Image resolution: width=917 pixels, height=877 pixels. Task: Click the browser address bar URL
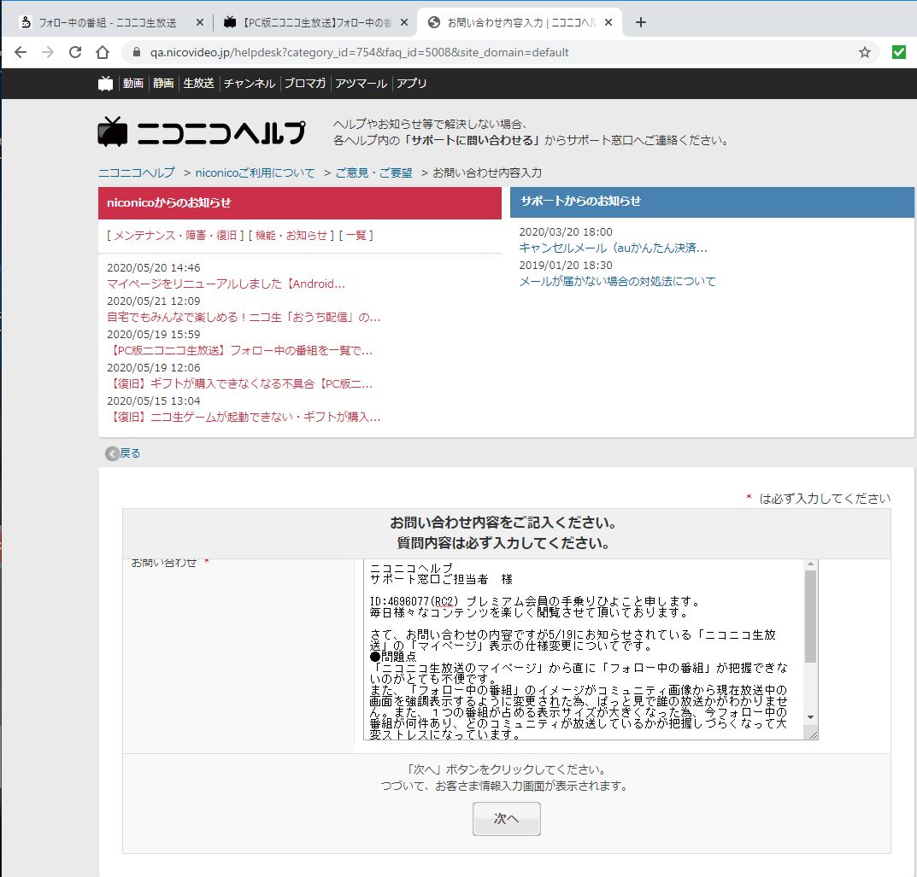[359, 52]
